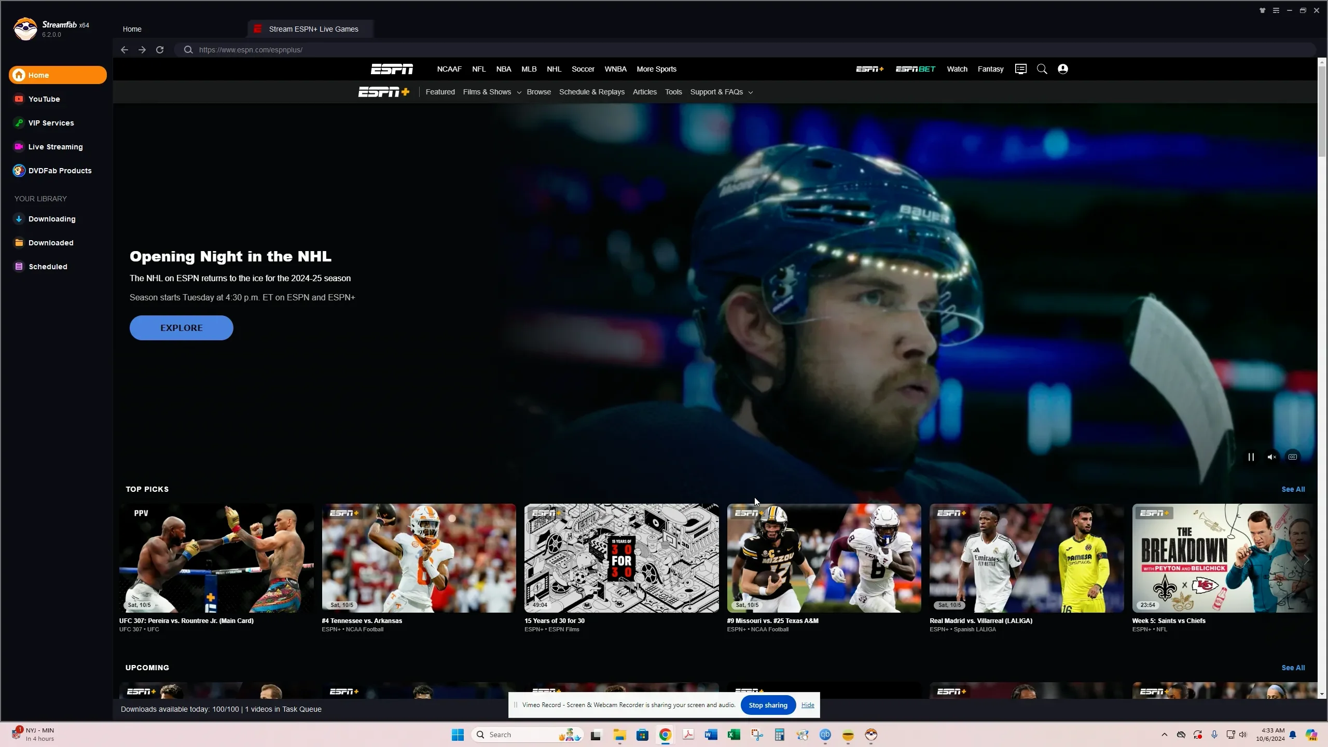Click the StreamFab skin shirt icon
Viewport: 1328px width, 747px height.
coord(1263,10)
